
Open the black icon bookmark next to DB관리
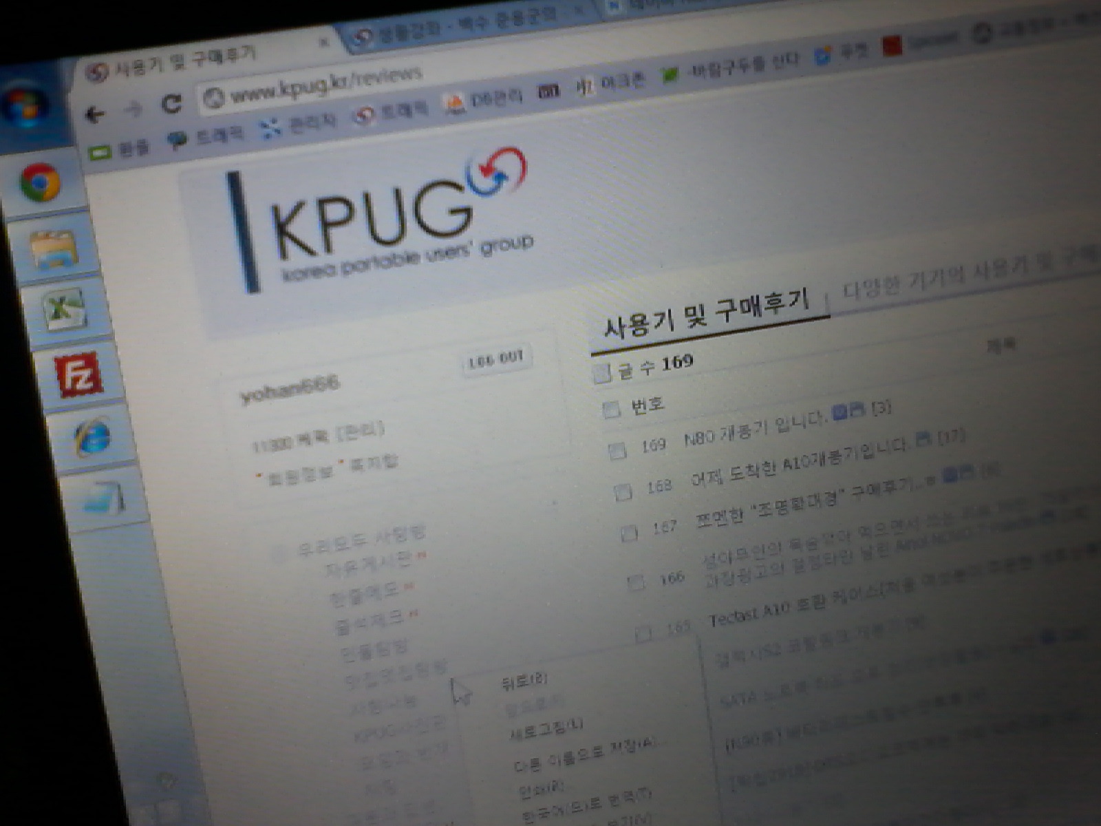(548, 90)
